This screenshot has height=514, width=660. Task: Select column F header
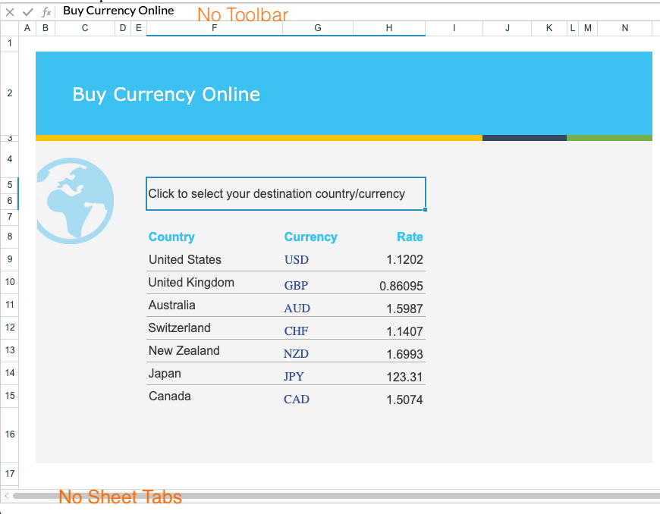click(x=215, y=28)
